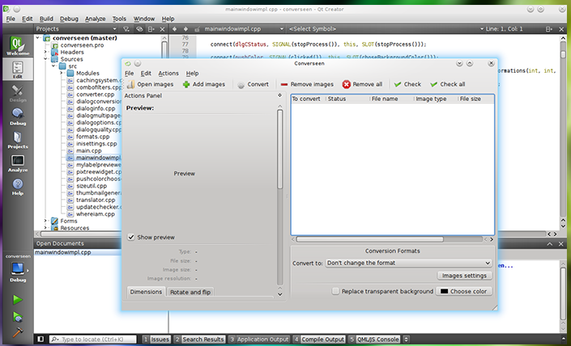Image resolution: width=571 pixels, height=346 pixels.
Task: Split the Projects panel
Action: pos(151,29)
